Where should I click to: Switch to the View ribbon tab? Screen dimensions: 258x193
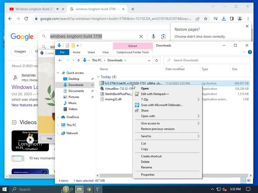105,52
